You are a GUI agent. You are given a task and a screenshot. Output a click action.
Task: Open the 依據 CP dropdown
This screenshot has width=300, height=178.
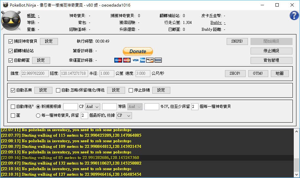(124, 115)
